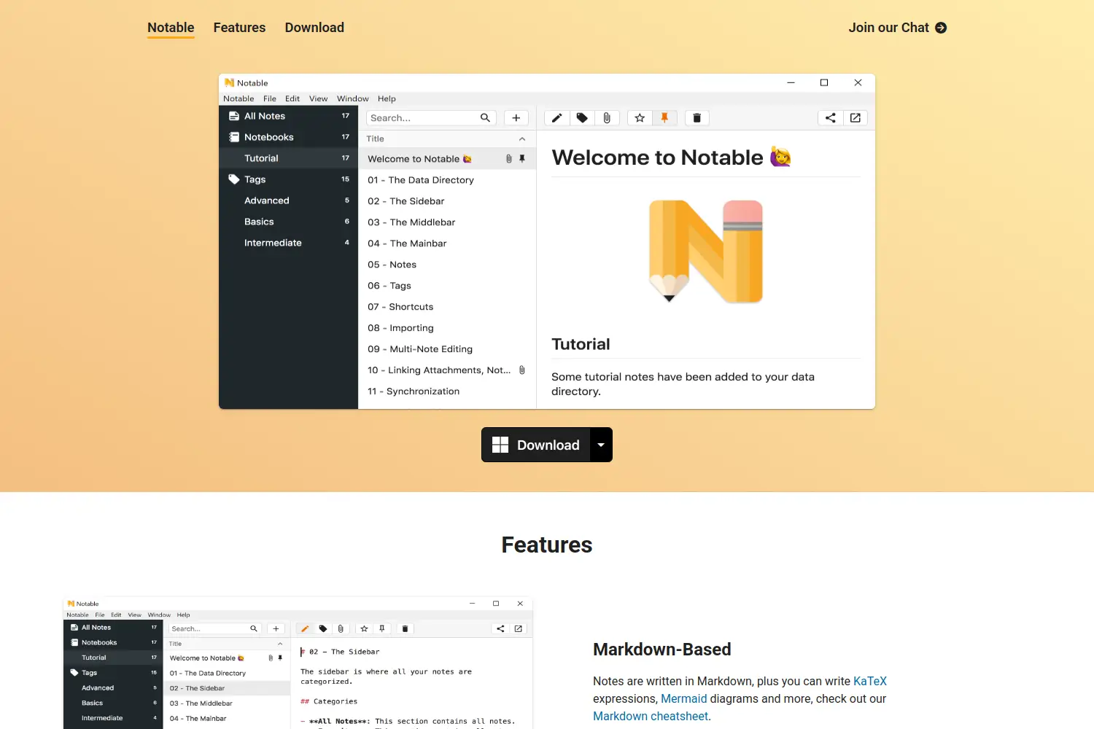Screen dimensions: 1094x729
Task: Click the All Notes icon in hero screenshot sidebar
Action: tap(234, 116)
